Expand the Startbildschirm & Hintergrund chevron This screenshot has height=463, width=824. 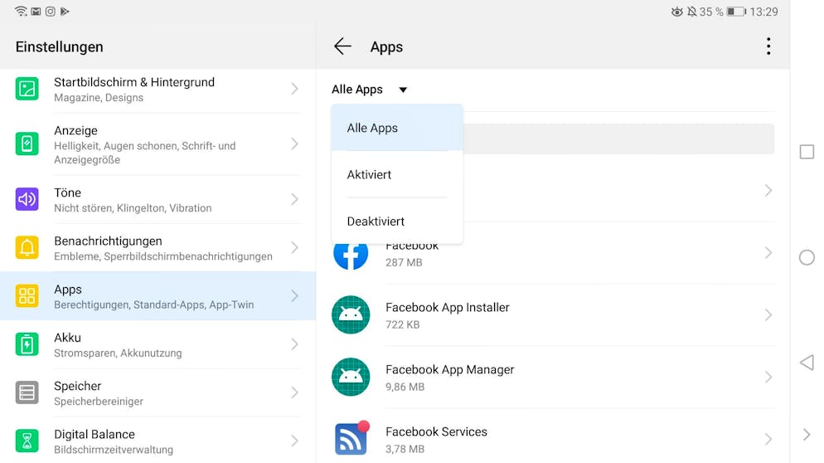pos(295,89)
